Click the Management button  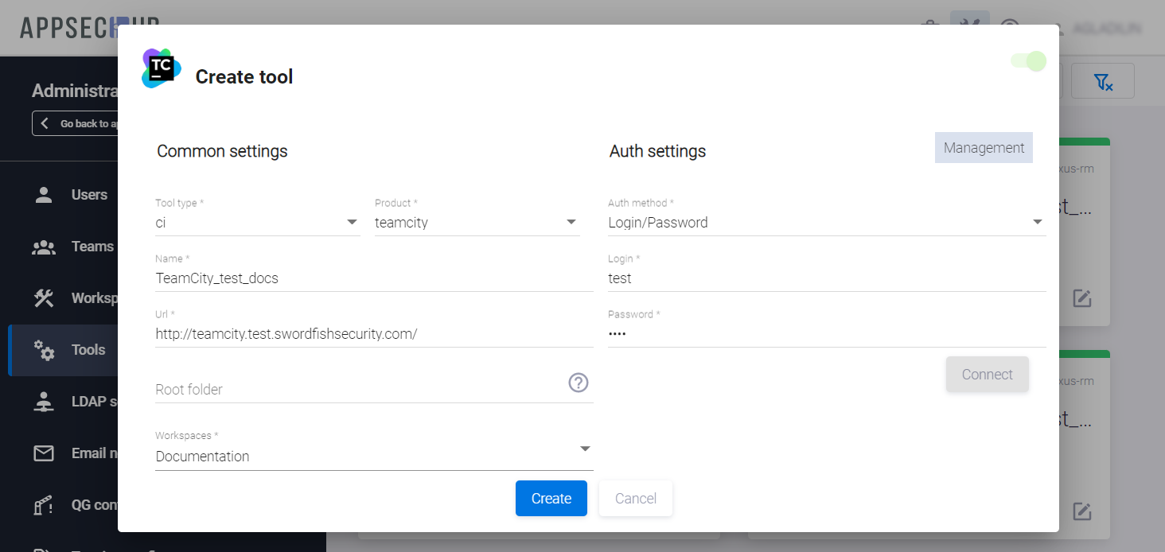[x=984, y=148]
